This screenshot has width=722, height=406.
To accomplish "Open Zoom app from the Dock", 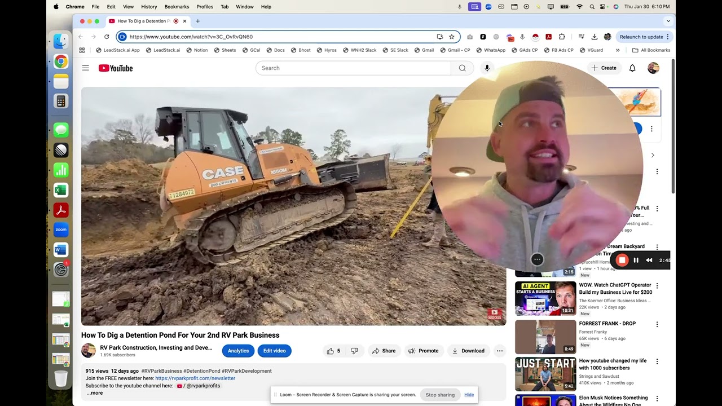I will click(x=61, y=230).
